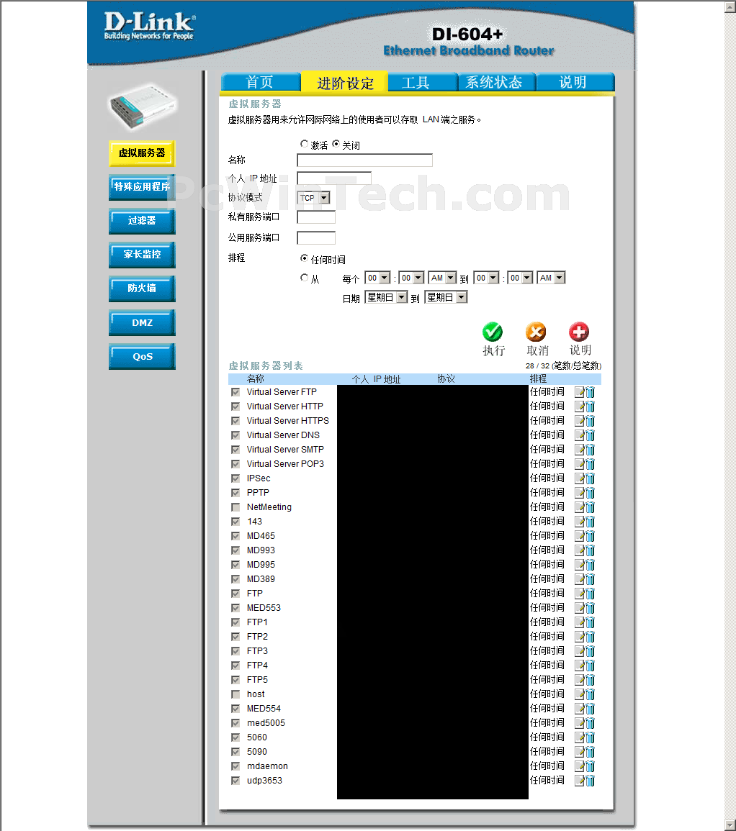
Task: Delete the NetMeeting entry
Action: pos(590,507)
